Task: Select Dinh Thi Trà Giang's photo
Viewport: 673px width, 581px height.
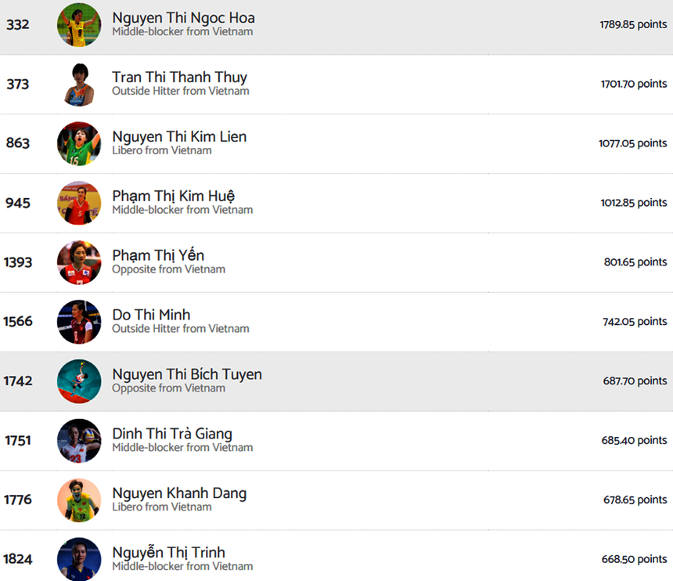Action: (x=79, y=441)
